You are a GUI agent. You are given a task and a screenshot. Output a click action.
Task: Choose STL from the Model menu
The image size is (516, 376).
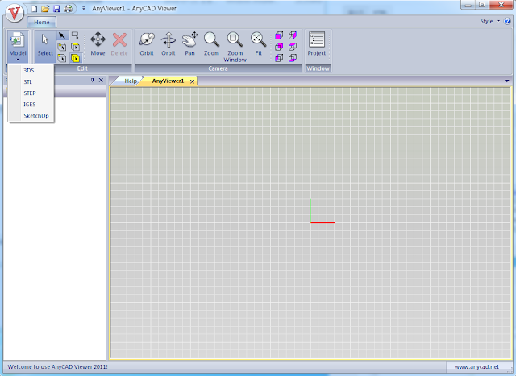point(31,82)
